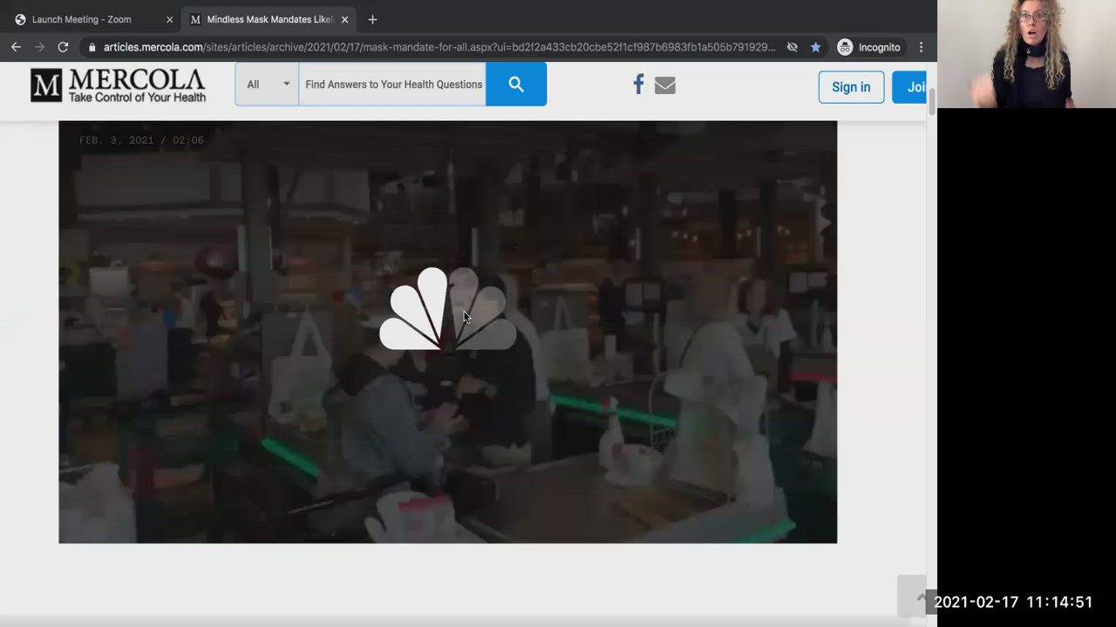This screenshot has width=1116, height=627.
Task: Open Mercola's Facebook page icon
Action: 638,84
